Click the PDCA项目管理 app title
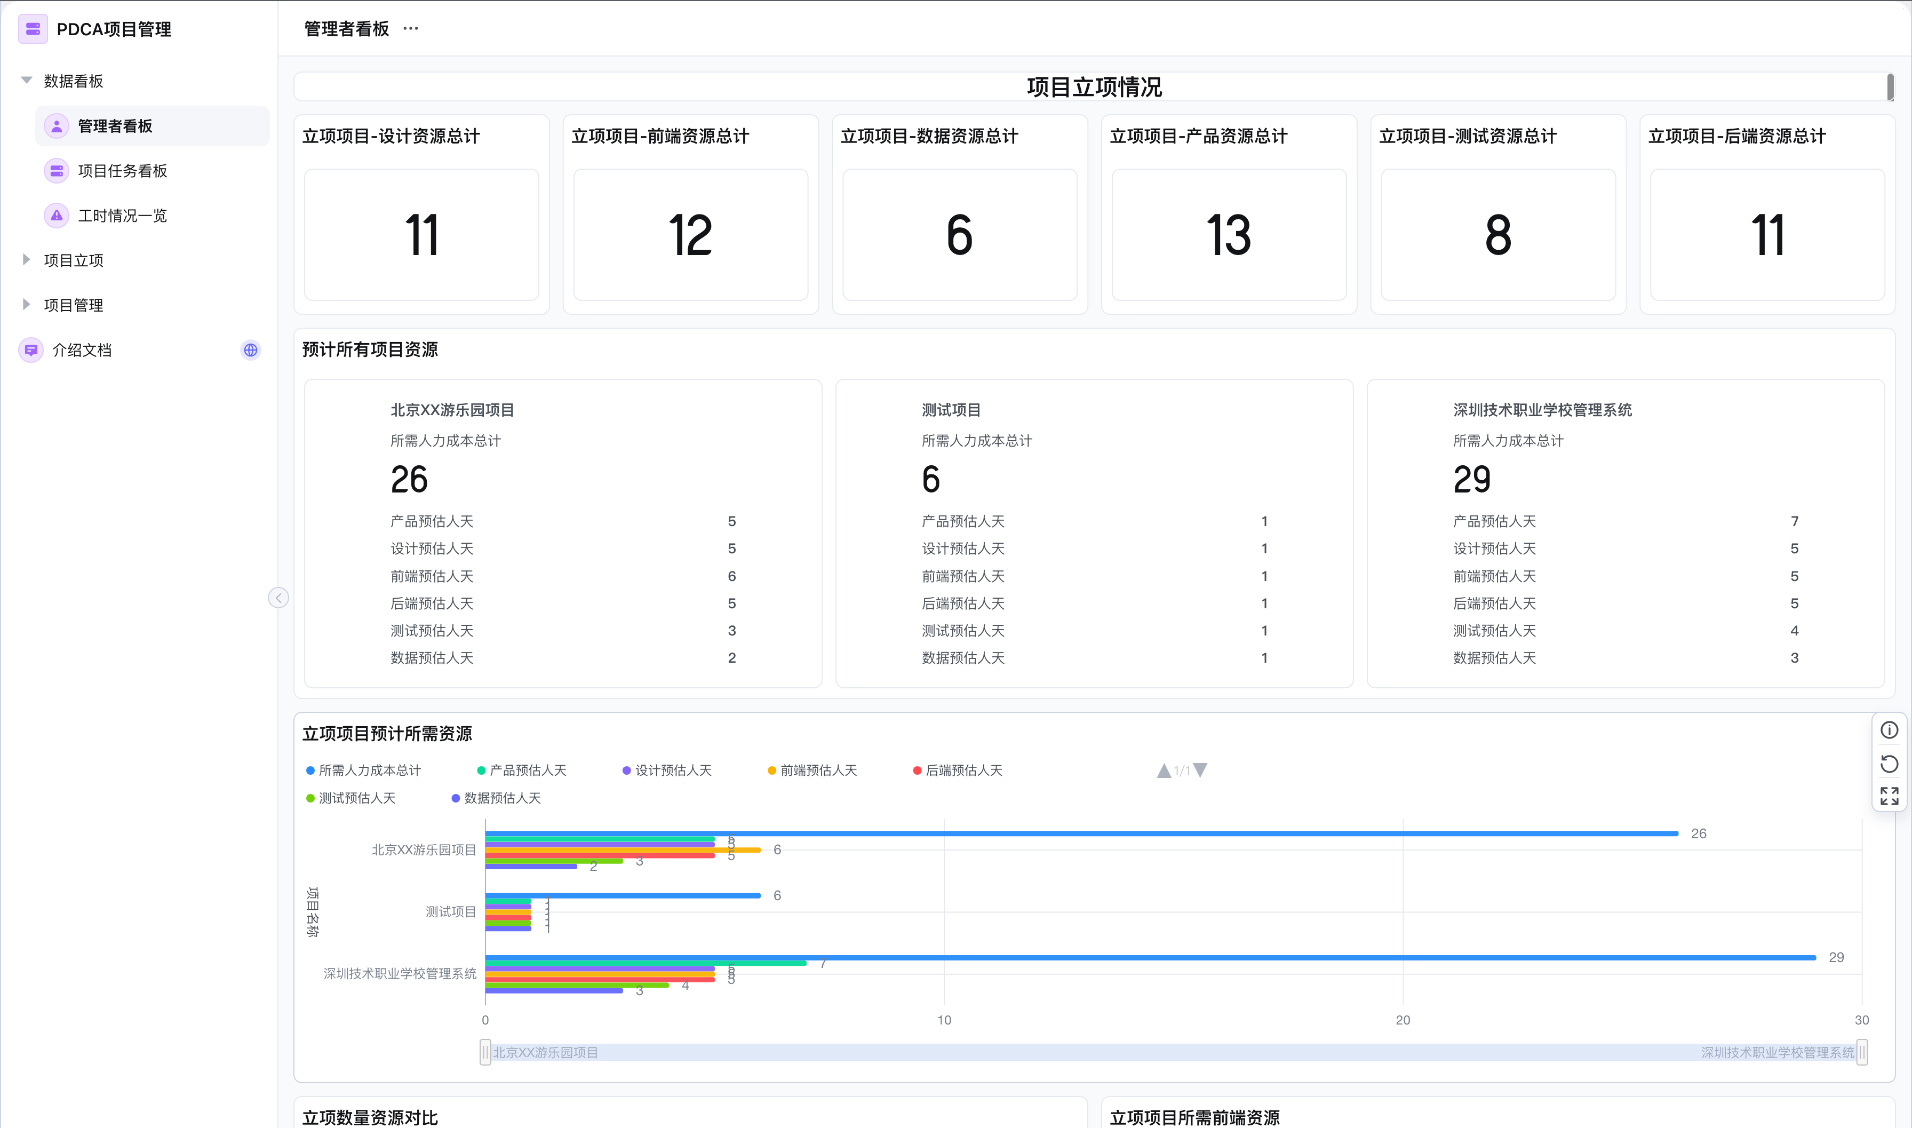 point(114,30)
